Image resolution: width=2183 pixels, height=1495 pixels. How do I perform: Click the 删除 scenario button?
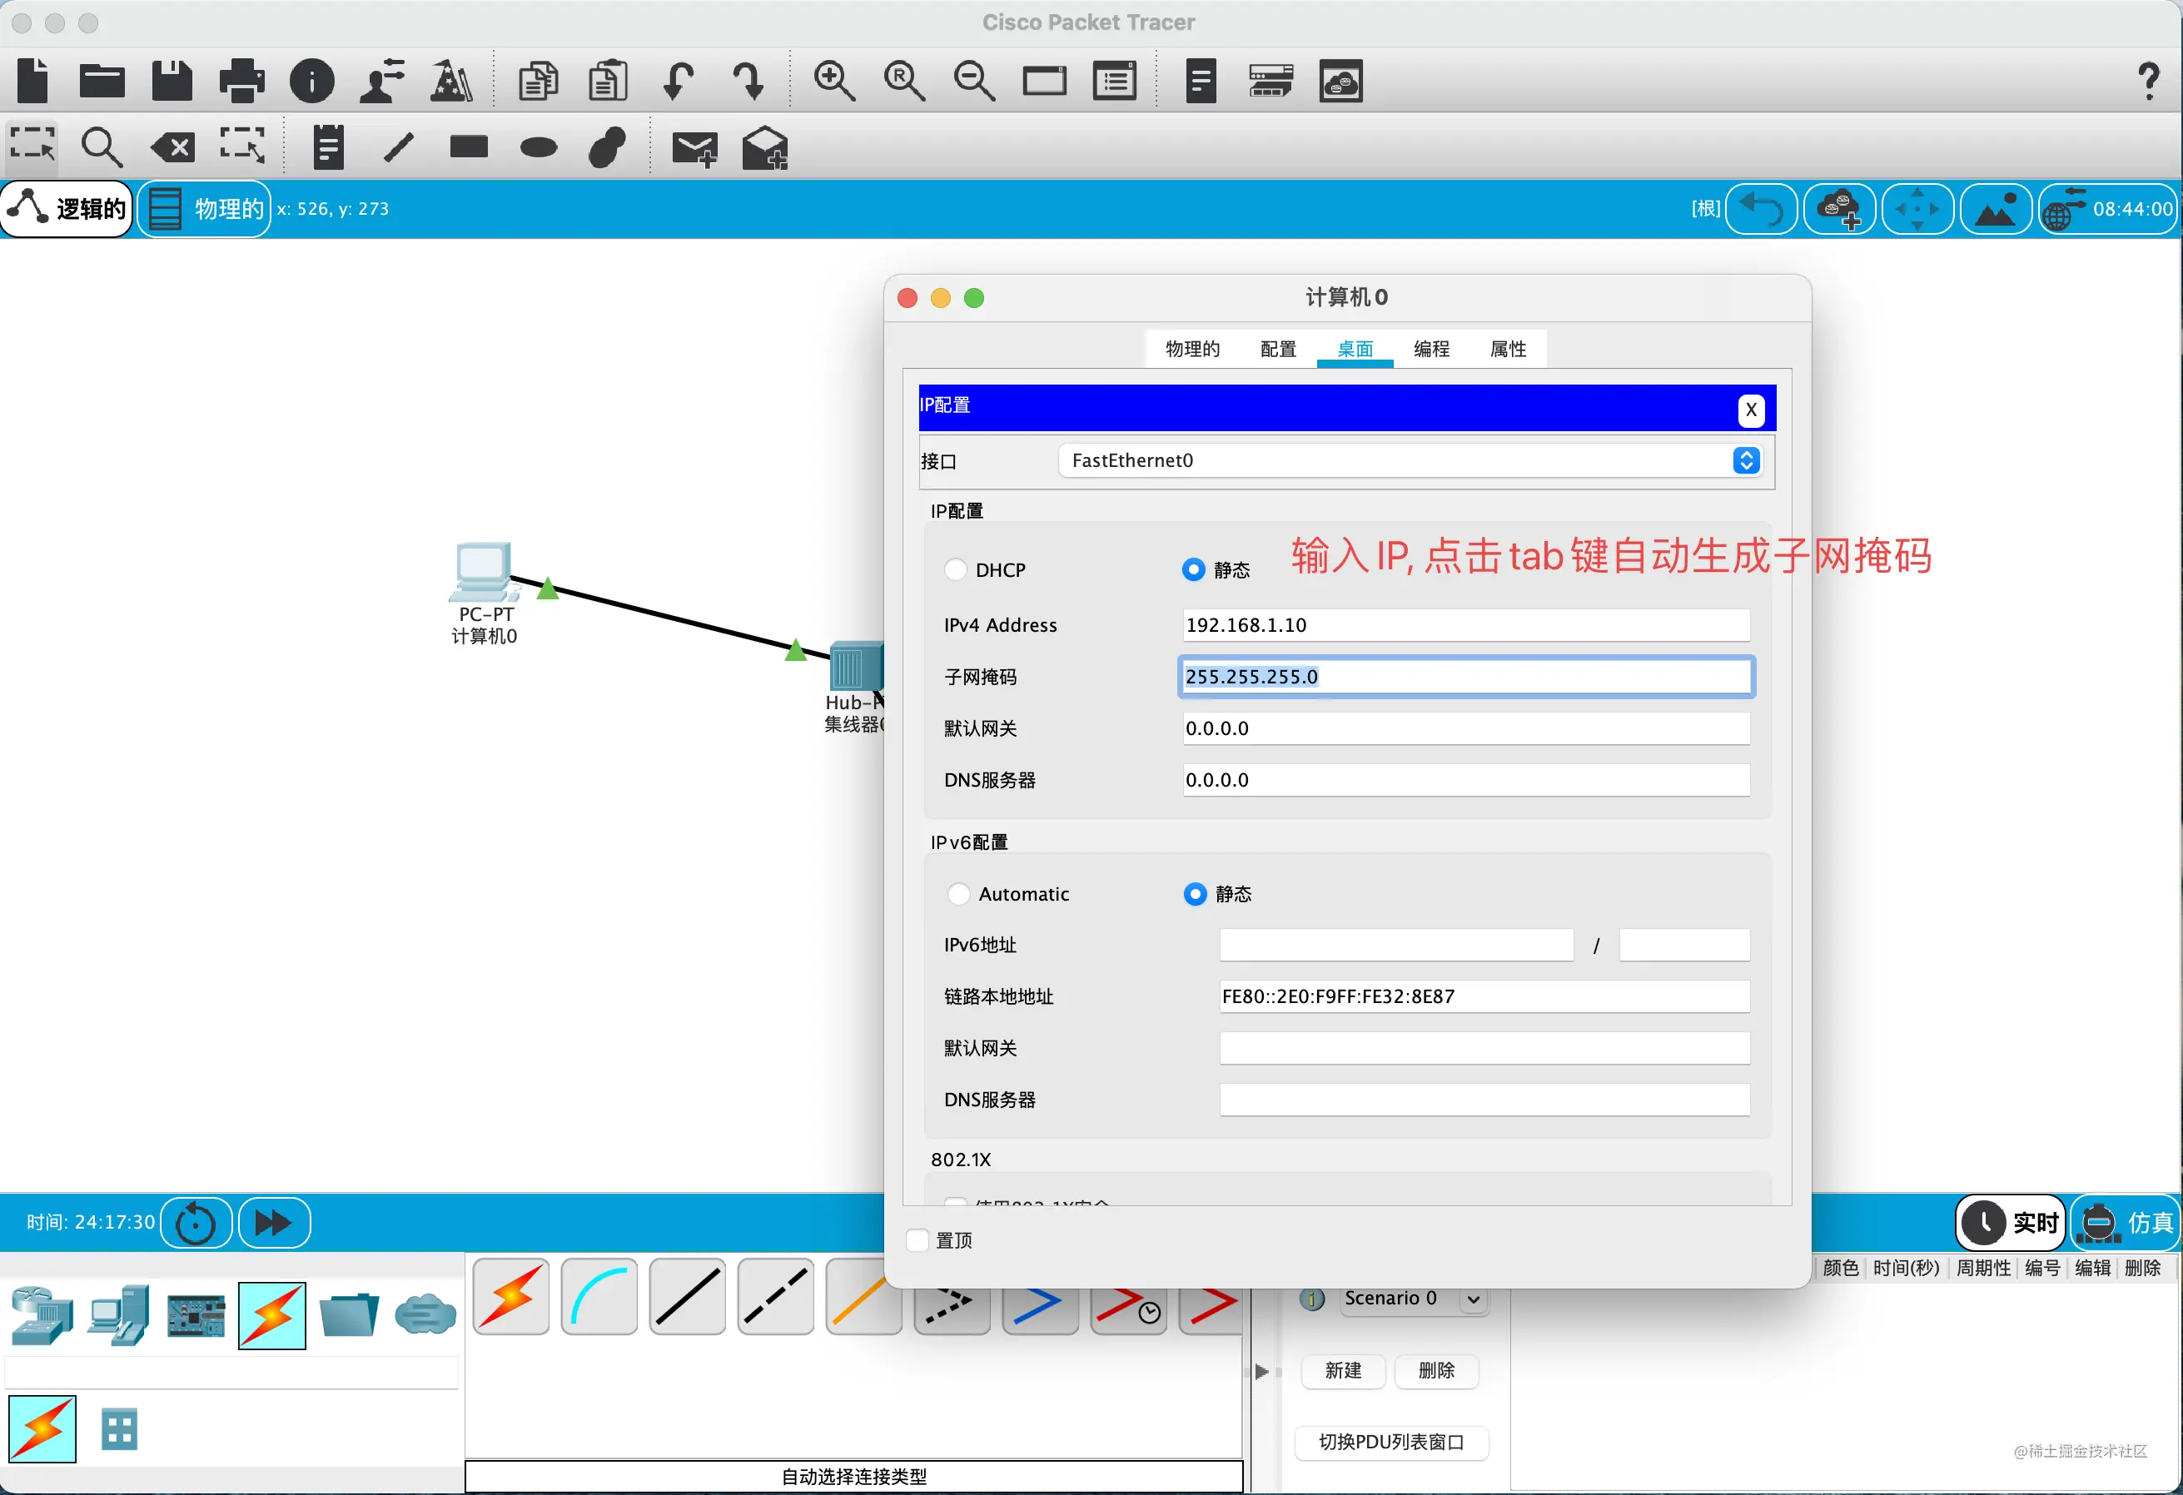click(x=1436, y=1371)
